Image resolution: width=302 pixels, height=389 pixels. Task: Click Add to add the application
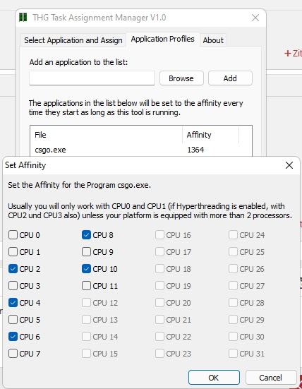[230, 78]
